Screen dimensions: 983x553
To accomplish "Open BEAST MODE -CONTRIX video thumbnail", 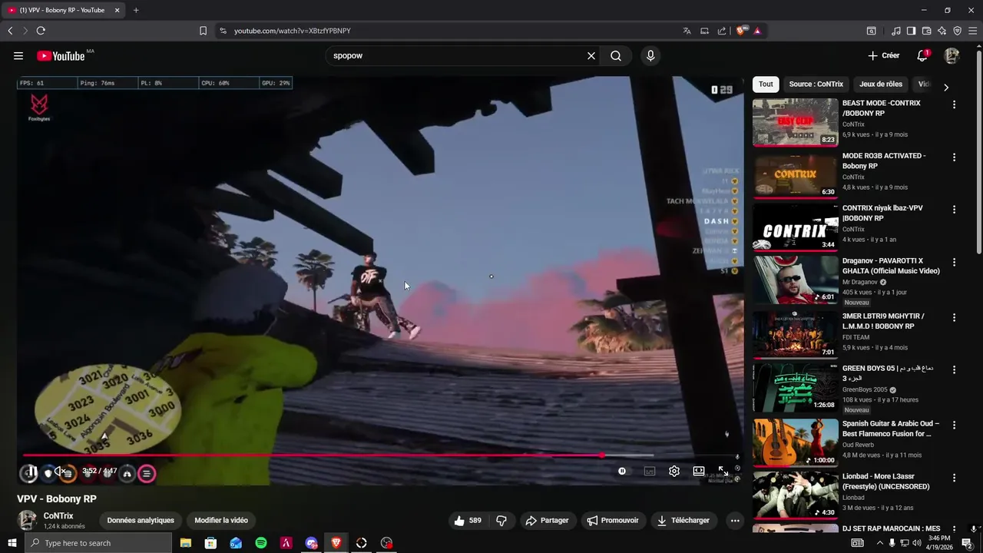I will [x=795, y=122].
